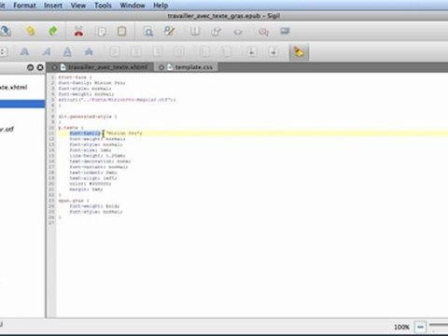Click the selected "font-family" on line 11
Image resolution: width=448 pixels, height=336 pixels.
click(x=85, y=133)
